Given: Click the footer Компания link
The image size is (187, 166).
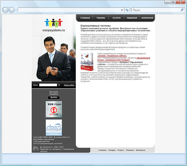Looking at the screenshot, I should (141, 150).
